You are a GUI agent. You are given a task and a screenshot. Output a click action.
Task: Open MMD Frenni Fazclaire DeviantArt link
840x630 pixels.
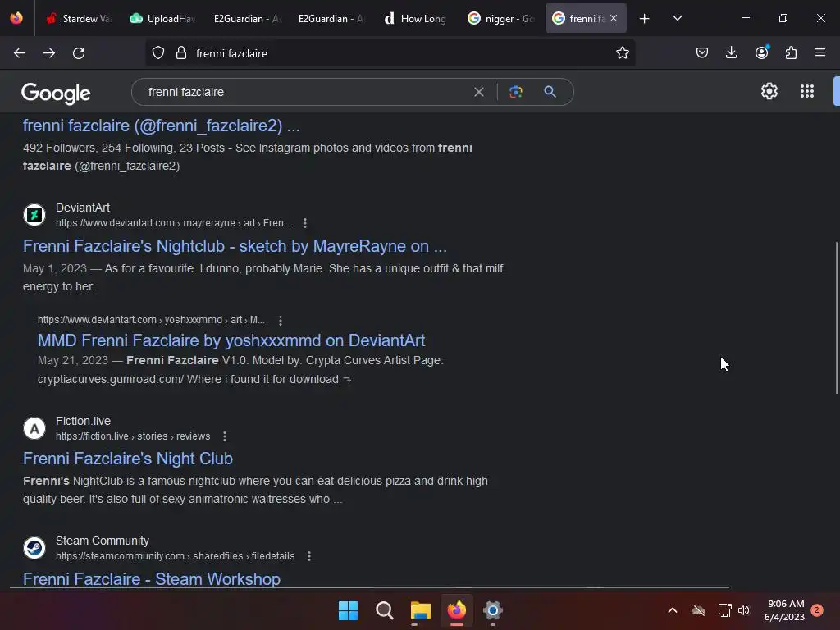[231, 340]
